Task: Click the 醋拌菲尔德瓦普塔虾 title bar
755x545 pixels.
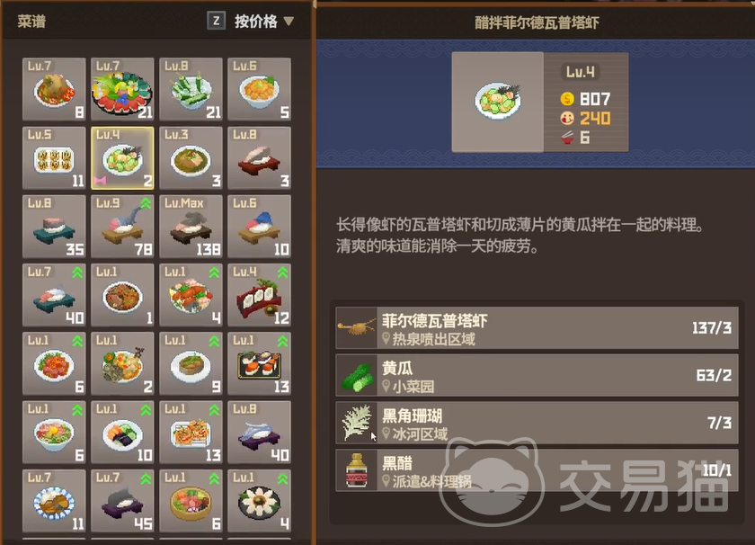Action: click(x=536, y=22)
